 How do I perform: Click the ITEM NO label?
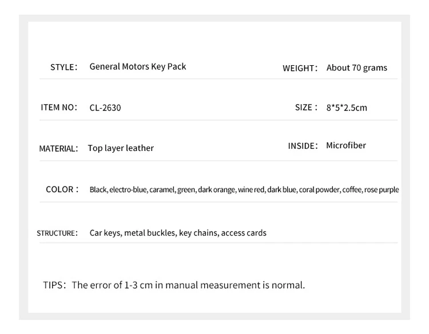(x=58, y=107)
